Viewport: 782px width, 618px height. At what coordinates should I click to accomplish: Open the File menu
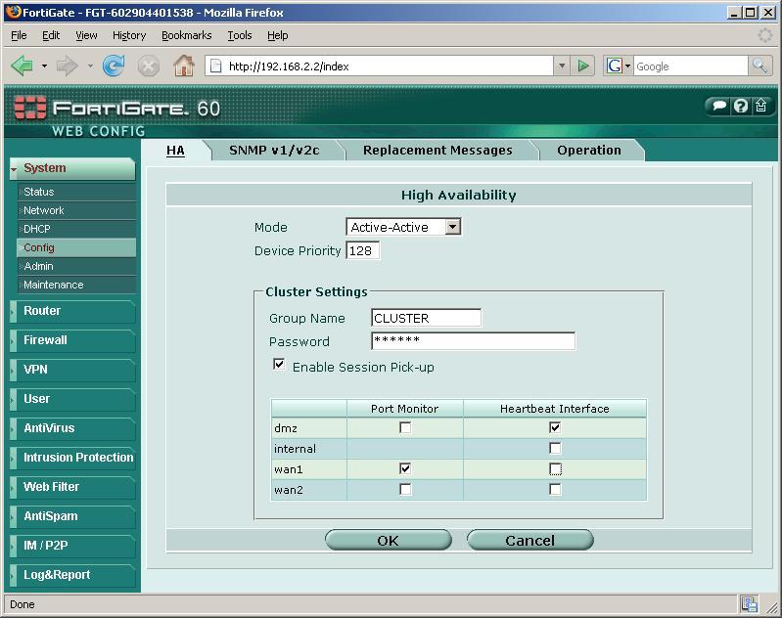tap(19, 35)
